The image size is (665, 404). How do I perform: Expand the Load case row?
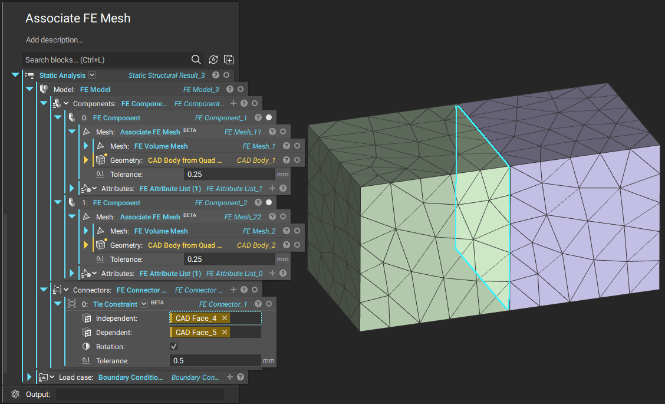pyautogui.click(x=29, y=377)
